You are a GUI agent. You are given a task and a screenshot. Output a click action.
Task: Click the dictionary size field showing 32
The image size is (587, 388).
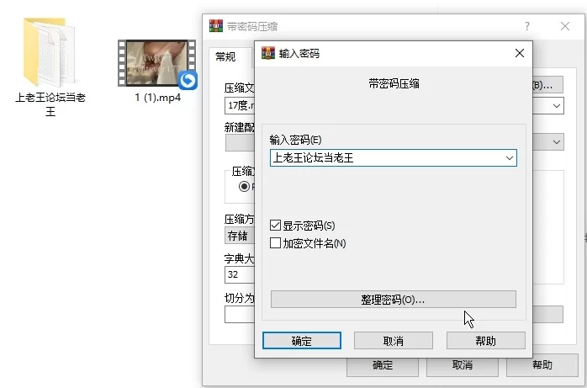click(x=240, y=274)
